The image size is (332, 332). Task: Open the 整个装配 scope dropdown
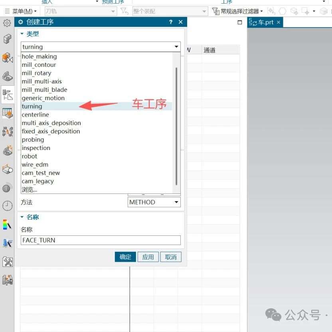170,11
